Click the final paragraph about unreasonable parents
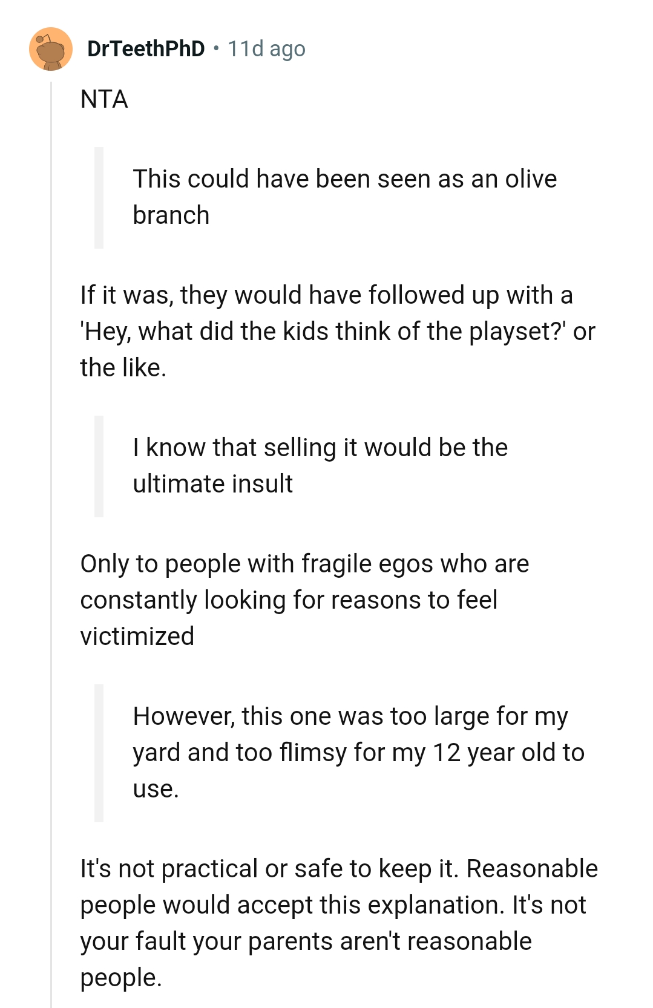 coord(338,923)
